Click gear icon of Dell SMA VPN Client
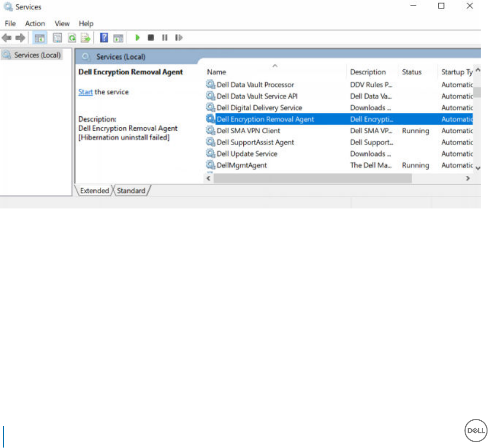The height and width of the screenshot is (448, 488). pyautogui.click(x=210, y=130)
